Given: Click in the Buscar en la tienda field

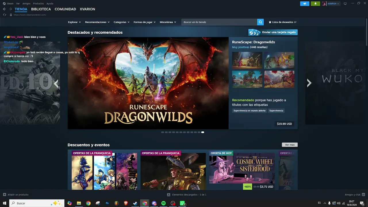Looking at the screenshot, I should pos(219,22).
